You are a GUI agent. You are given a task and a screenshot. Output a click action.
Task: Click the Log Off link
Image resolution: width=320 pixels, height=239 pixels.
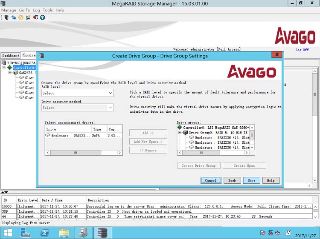click(x=302, y=50)
